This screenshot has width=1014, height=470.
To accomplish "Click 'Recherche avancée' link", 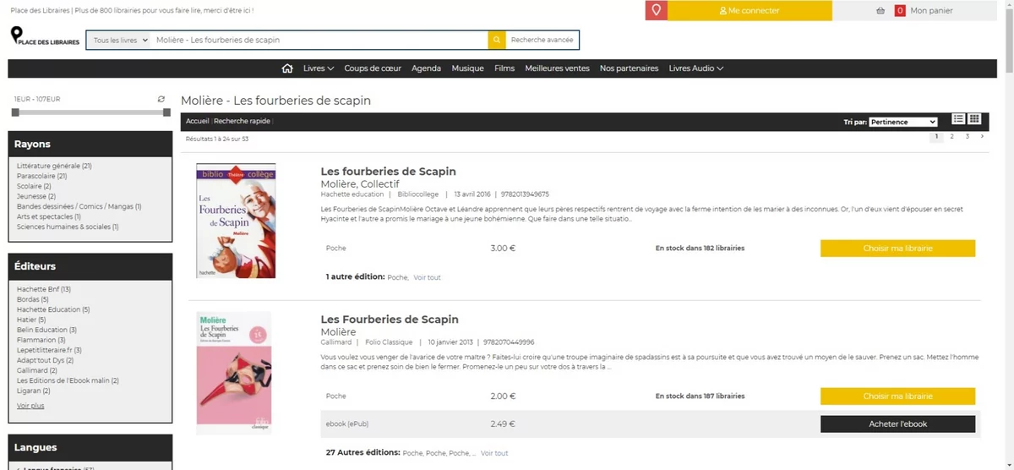I will click(542, 40).
